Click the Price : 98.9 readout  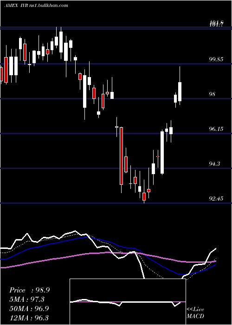coord(29,290)
